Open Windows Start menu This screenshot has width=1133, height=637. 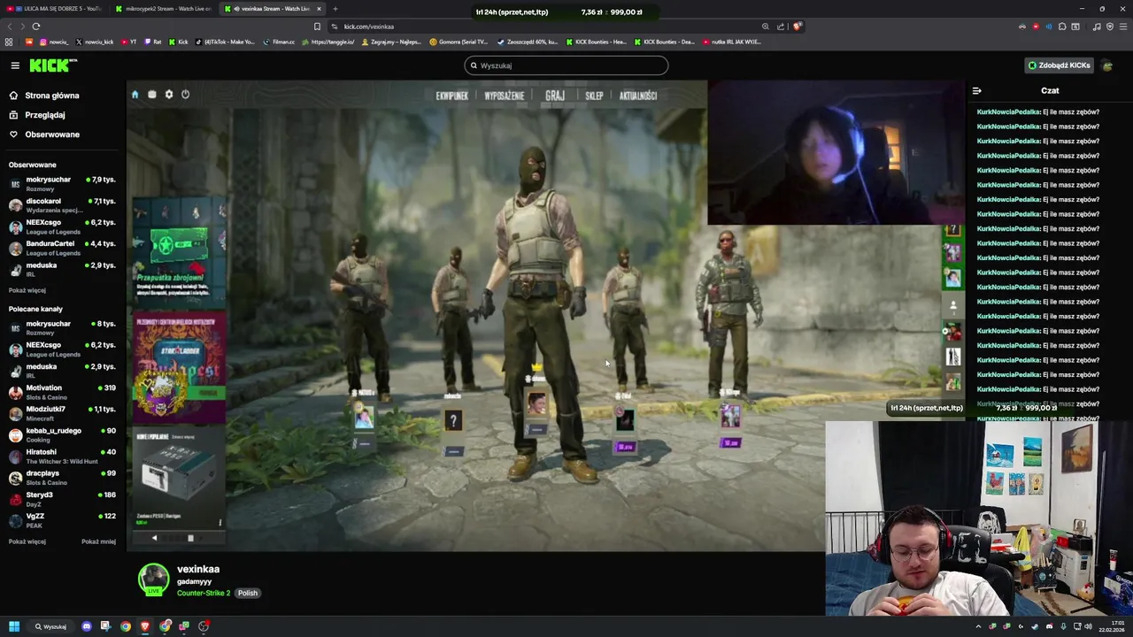(14, 626)
